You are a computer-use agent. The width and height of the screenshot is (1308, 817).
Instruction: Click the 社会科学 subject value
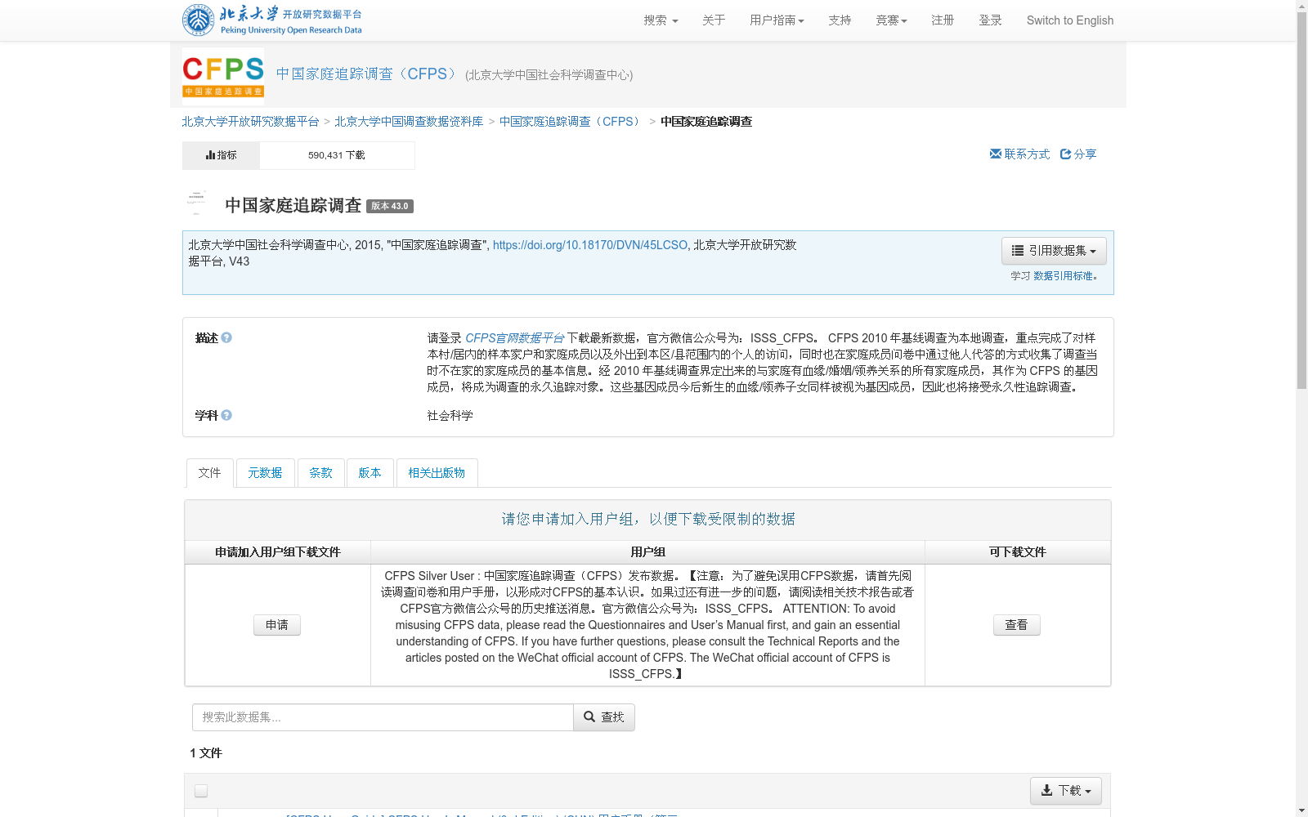tap(450, 415)
